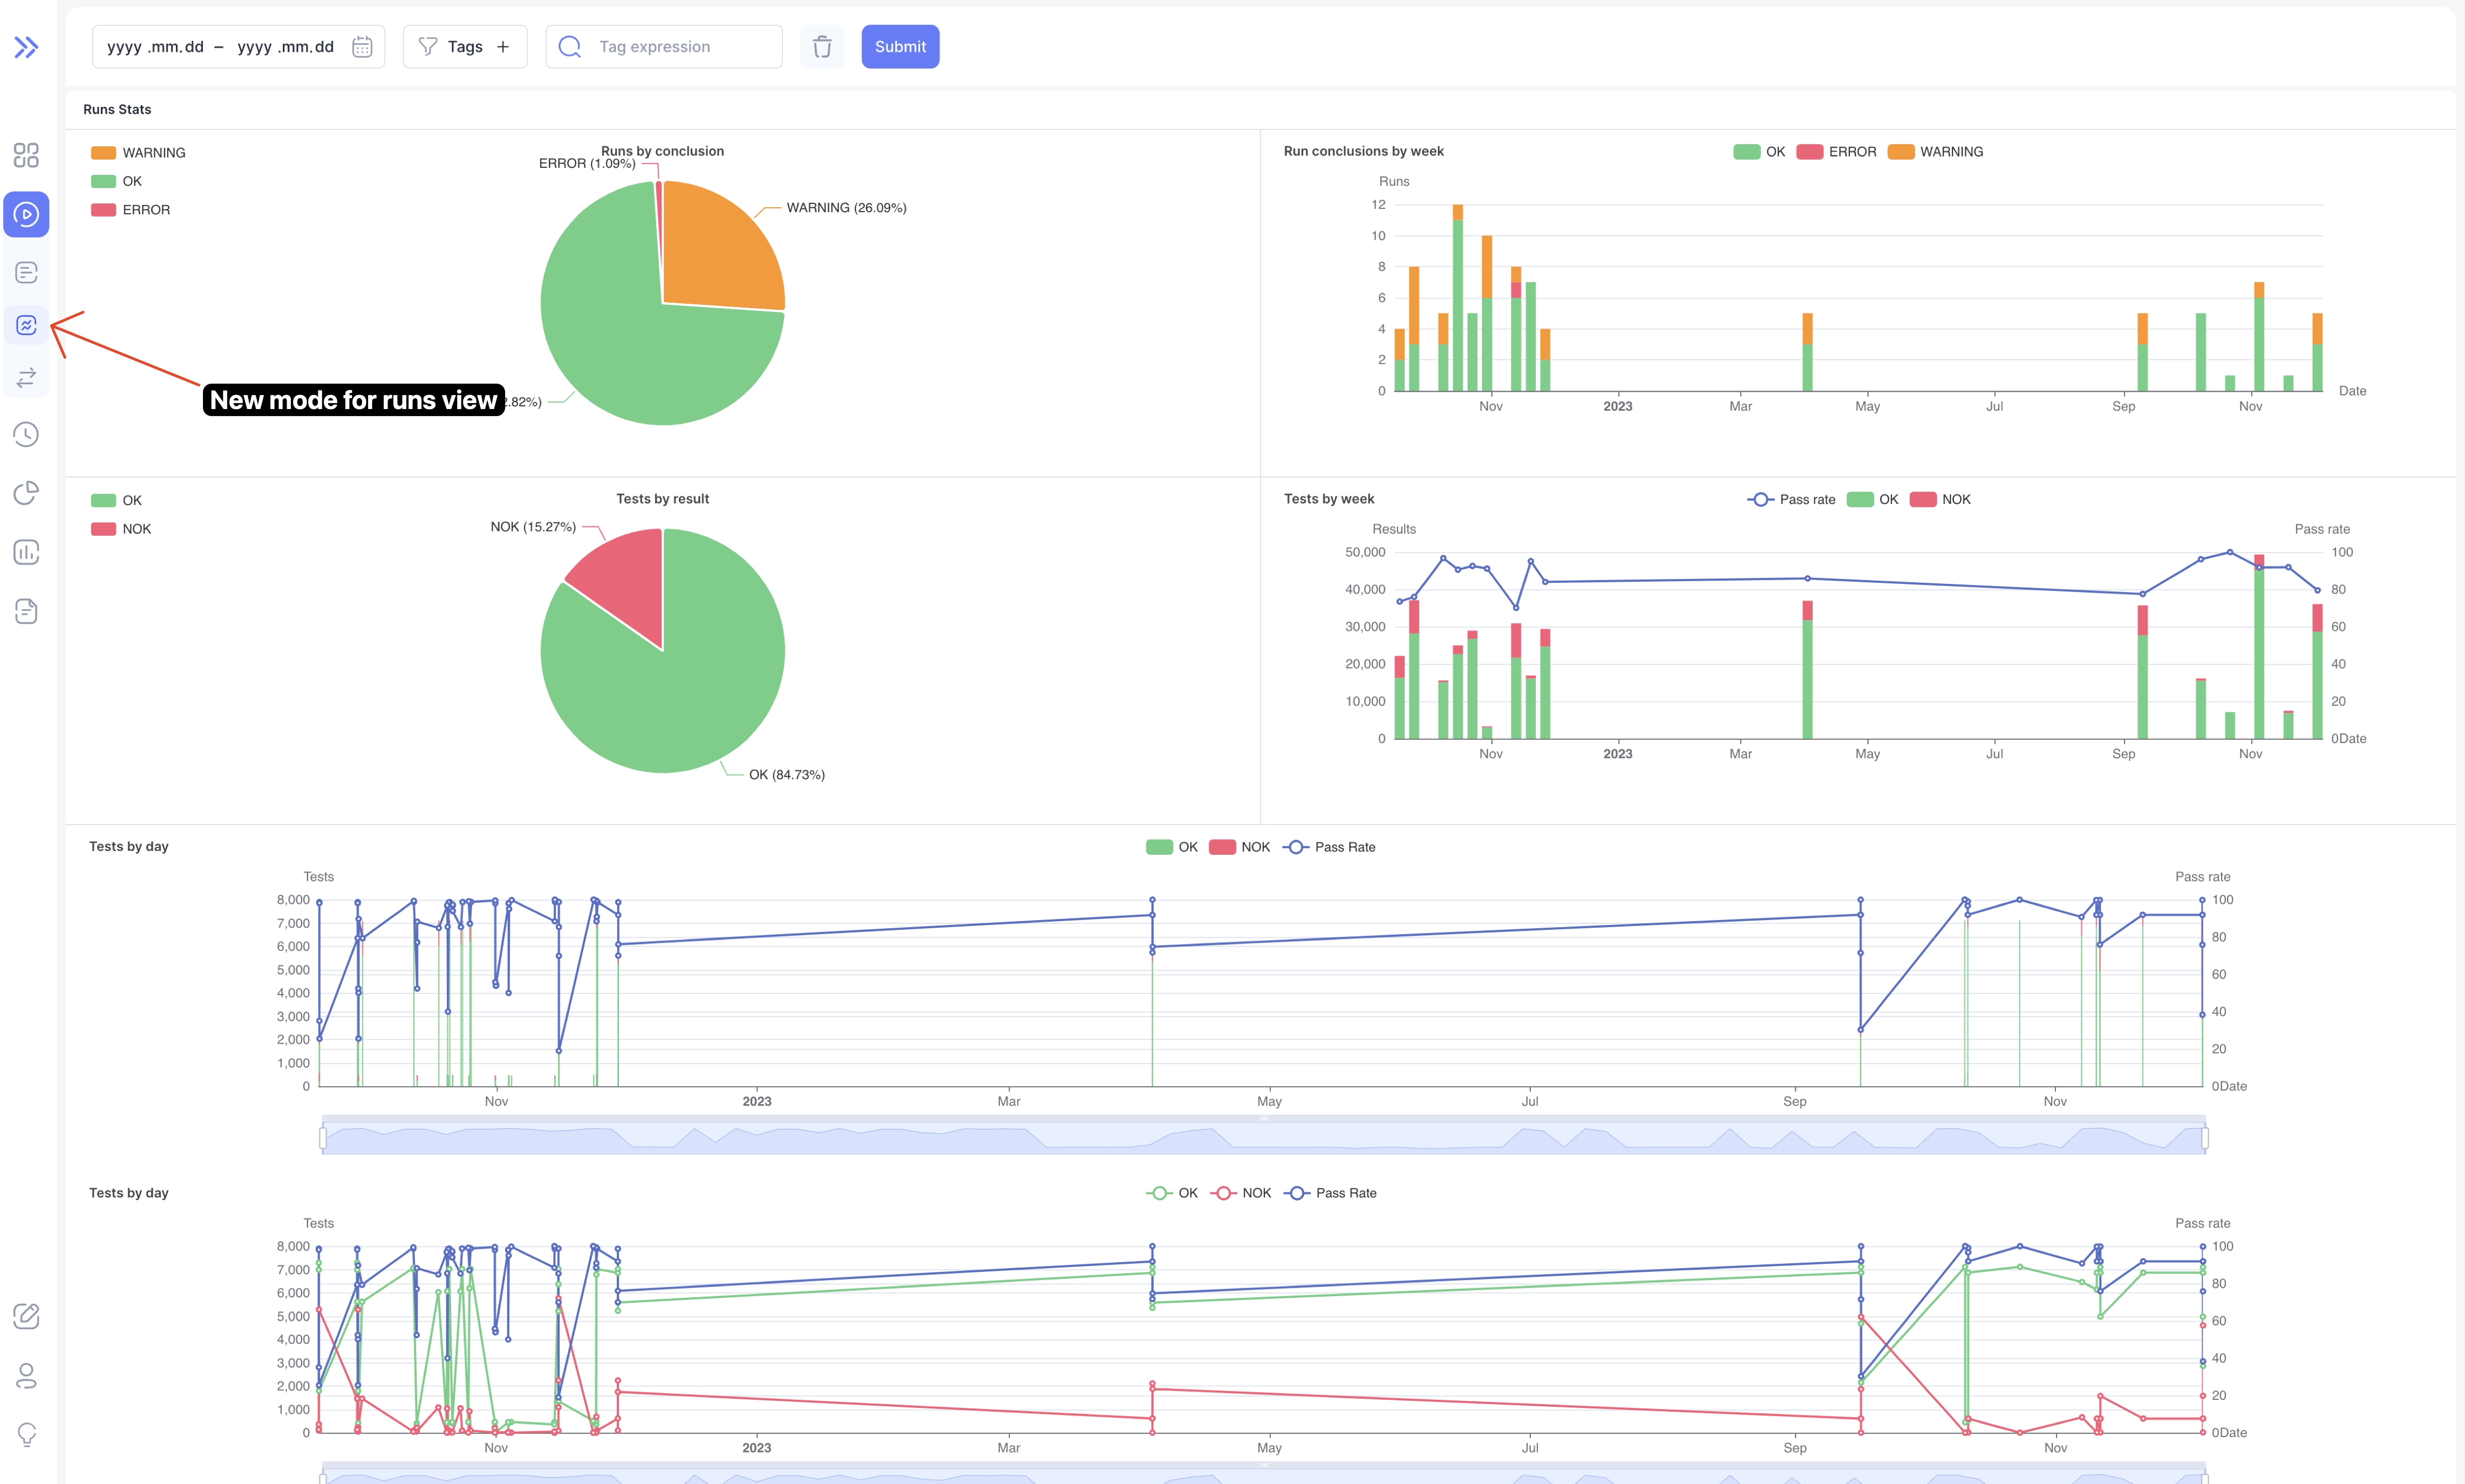The width and height of the screenshot is (2465, 1484).
Task: Open the bar chart analytics view
Action: (26, 552)
